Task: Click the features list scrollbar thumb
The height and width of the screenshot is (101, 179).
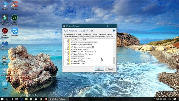Action: pyautogui.click(x=114, y=61)
